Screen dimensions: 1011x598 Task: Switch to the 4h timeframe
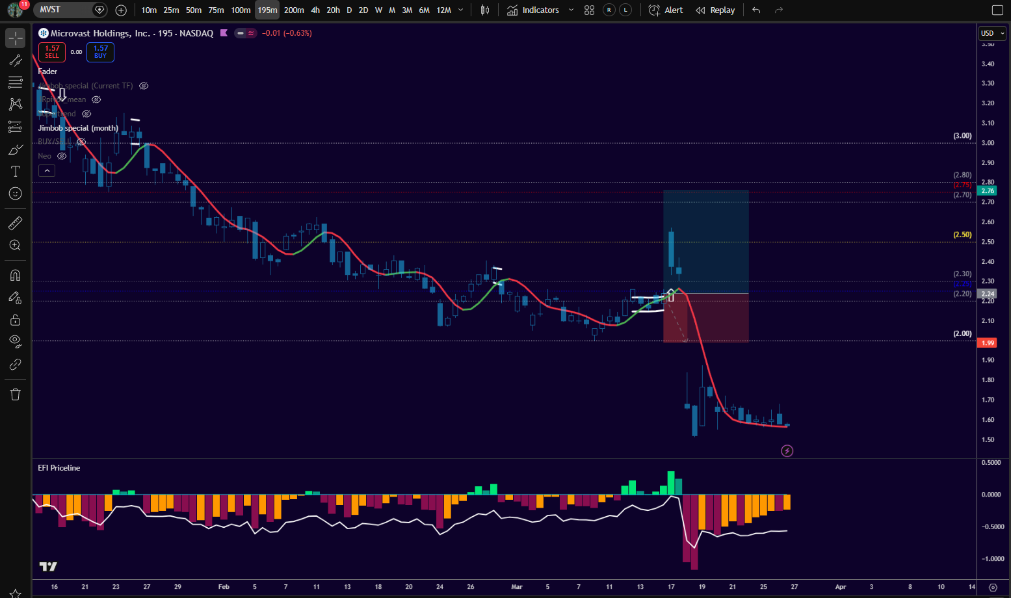tap(315, 10)
